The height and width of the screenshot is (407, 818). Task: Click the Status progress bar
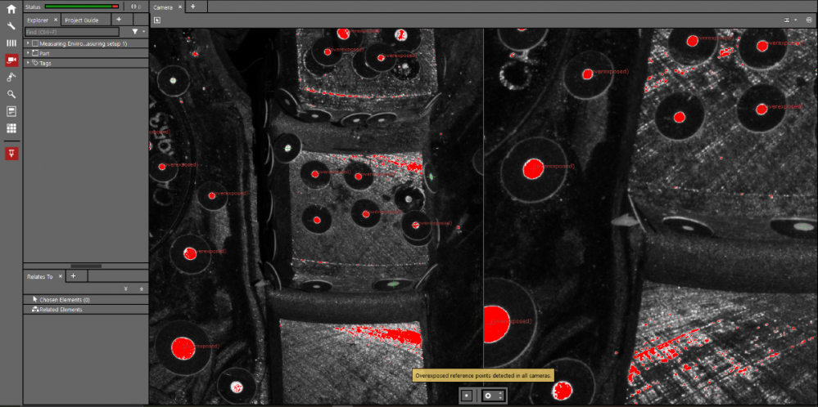pos(82,7)
